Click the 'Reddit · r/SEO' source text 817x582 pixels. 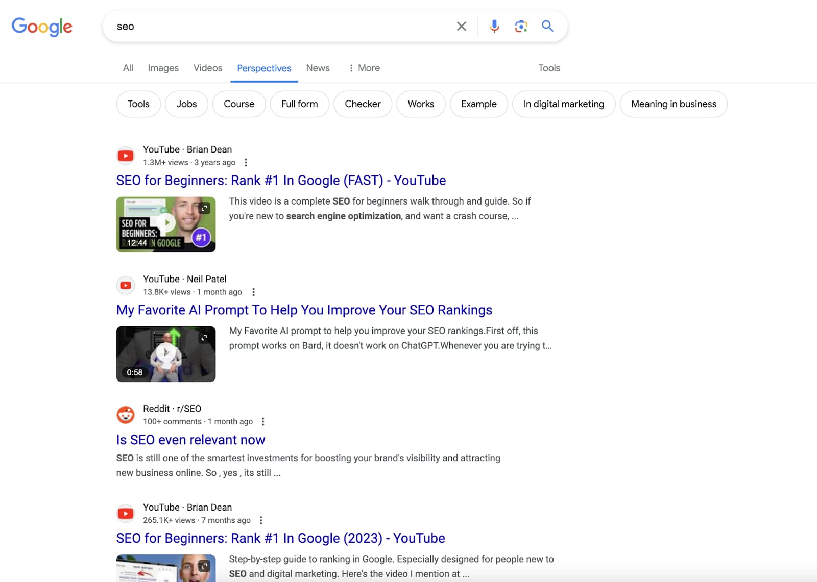[172, 409]
